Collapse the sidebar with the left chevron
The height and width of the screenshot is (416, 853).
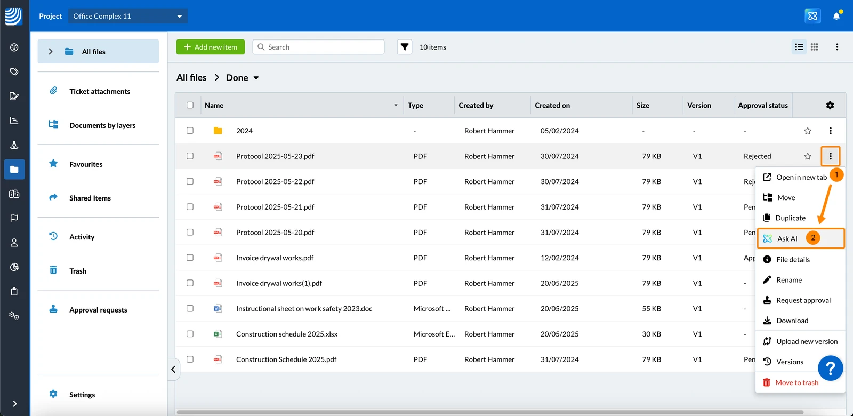point(173,369)
